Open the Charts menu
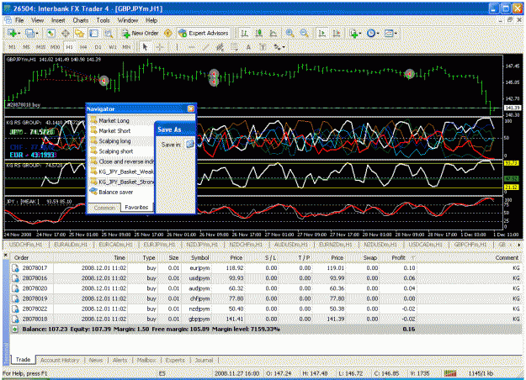Viewport: 526px width, 380px height. [x=81, y=20]
